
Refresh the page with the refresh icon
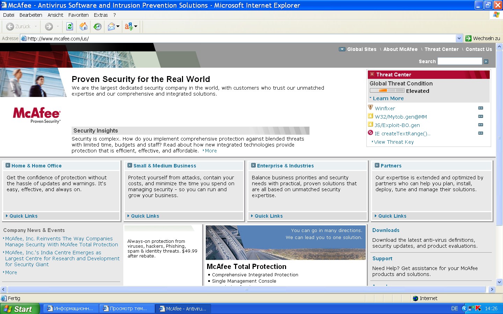click(x=70, y=27)
